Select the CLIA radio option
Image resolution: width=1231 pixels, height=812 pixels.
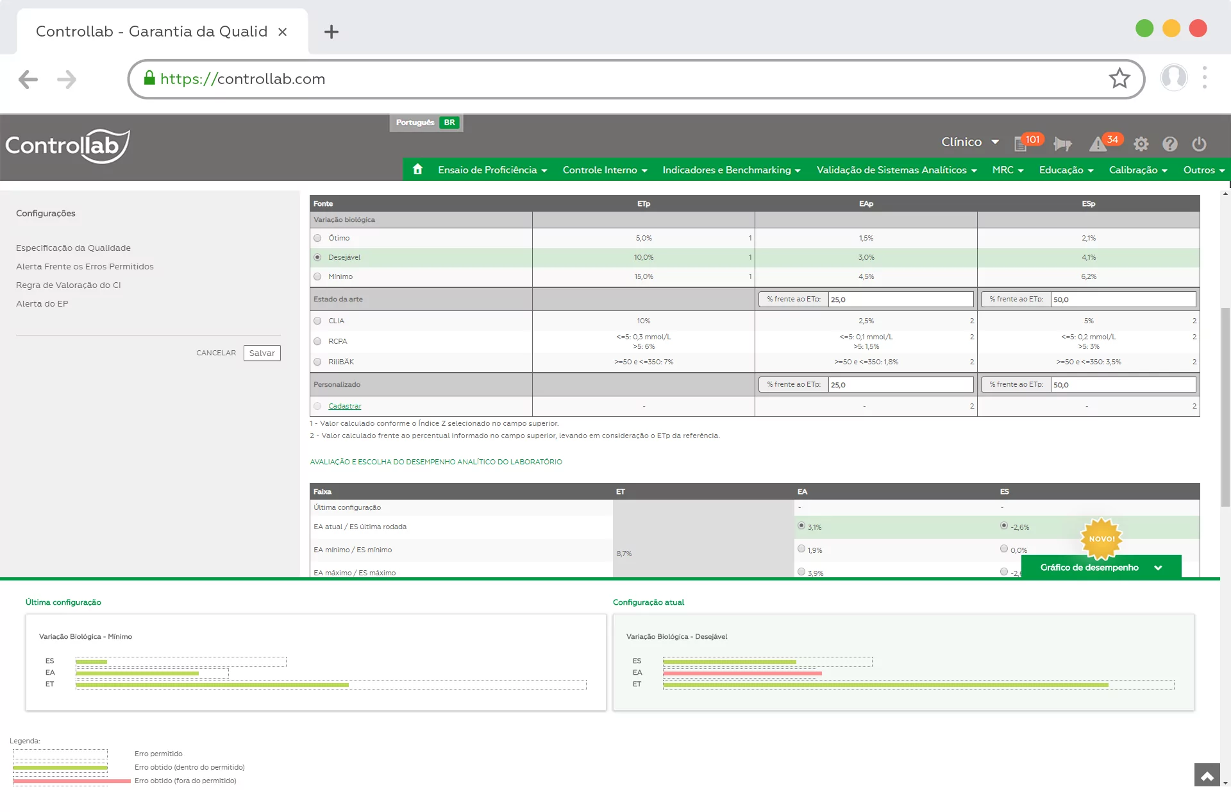point(318,321)
